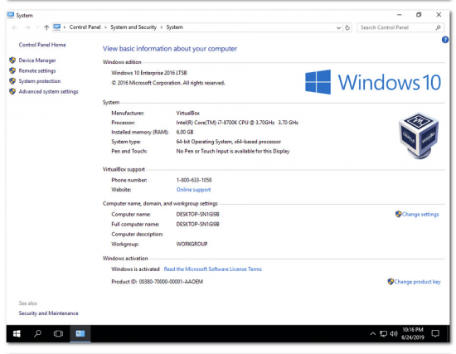Open Task View from the taskbar
Image resolution: width=456 pixels, height=354 pixels.
(58, 333)
